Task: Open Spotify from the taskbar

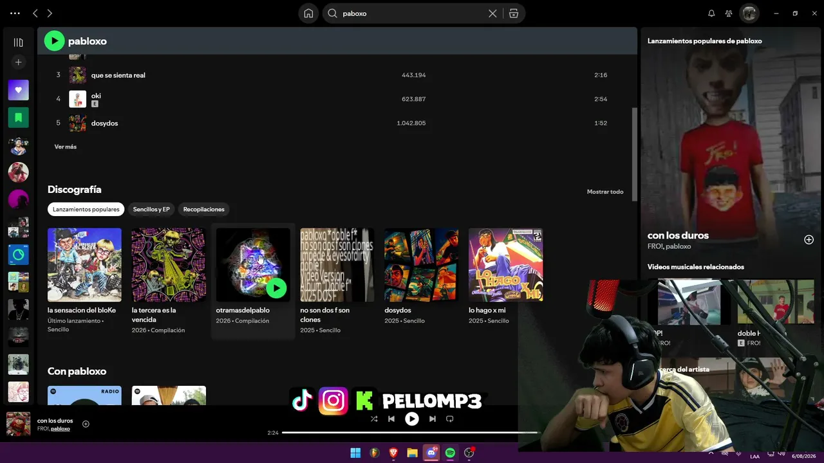Action: pyautogui.click(x=450, y=453)
